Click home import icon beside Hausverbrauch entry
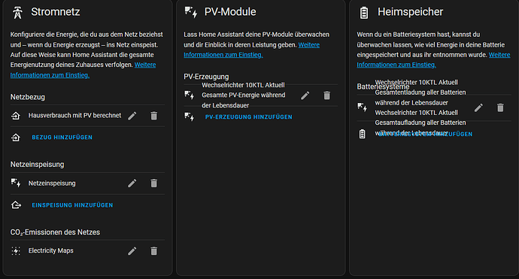The height and width of the screenshot is (279, 519). coord(16,116)
